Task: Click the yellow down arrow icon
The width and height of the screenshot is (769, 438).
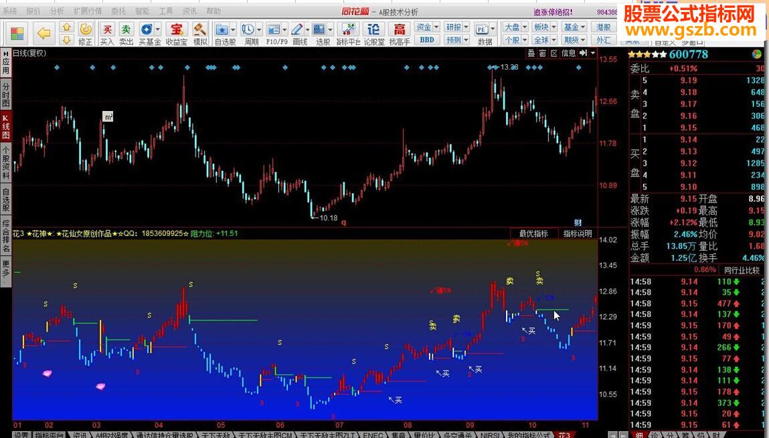Action: 67,39
